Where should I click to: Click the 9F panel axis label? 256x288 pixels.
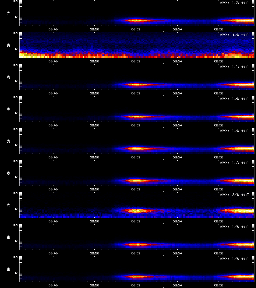pos(8,269)
